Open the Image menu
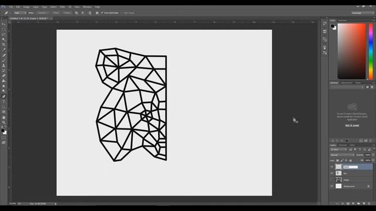This screenshot has width=376, height=211. click(x=26, y=7)
